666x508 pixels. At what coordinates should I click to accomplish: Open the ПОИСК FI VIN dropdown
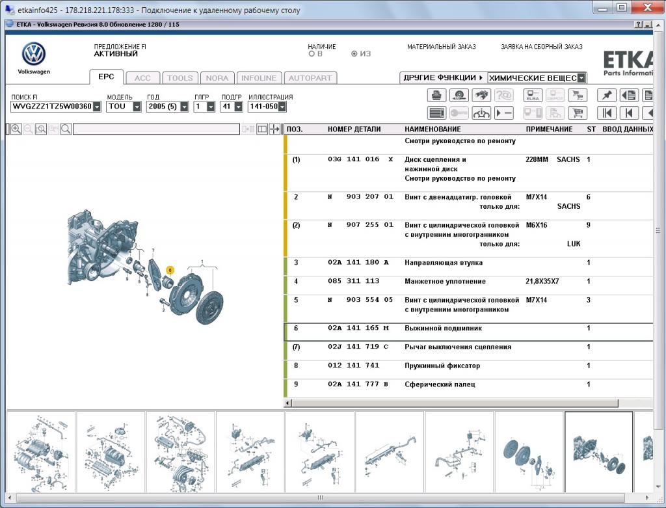(97, 107)
